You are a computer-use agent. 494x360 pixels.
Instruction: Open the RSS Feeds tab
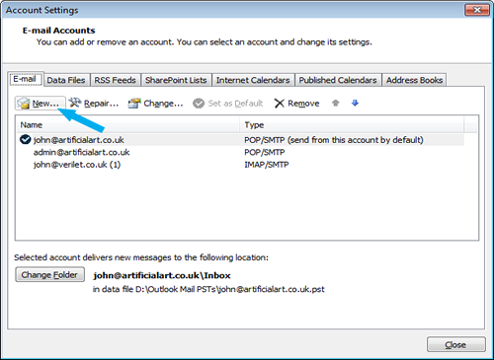click(x=115, y=80)
